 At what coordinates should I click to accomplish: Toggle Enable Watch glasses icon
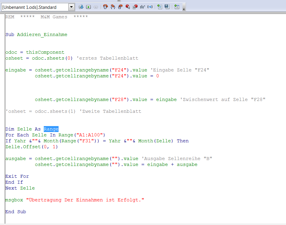tap(142, 7)
